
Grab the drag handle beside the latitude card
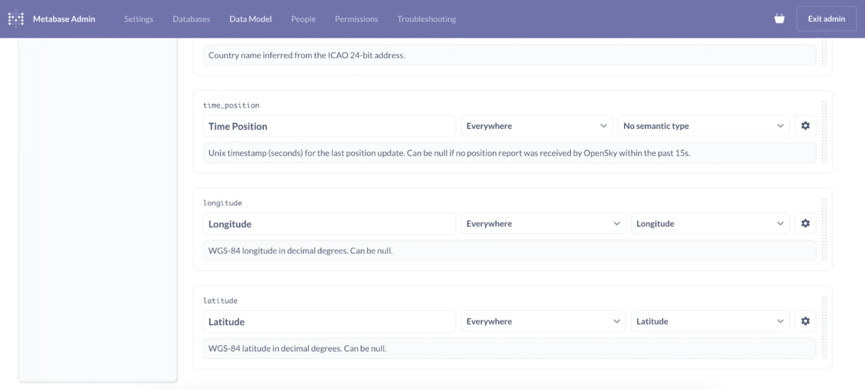824,328
